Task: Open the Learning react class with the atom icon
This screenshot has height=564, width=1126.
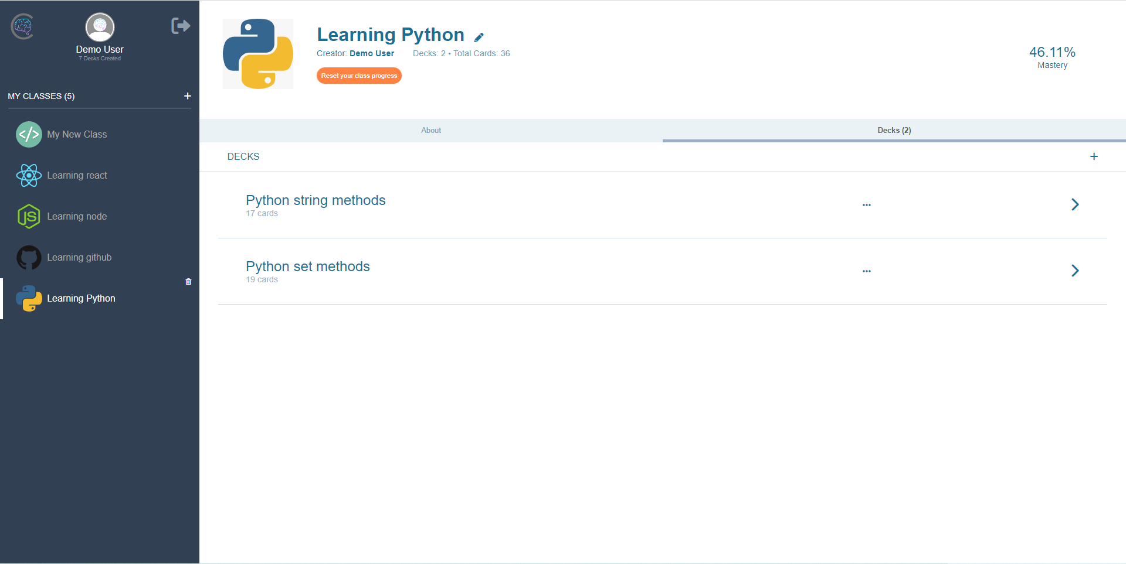Action: click(x=77, y=175)
